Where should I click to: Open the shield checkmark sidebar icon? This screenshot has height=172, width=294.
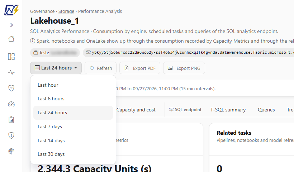click(11, 88)
